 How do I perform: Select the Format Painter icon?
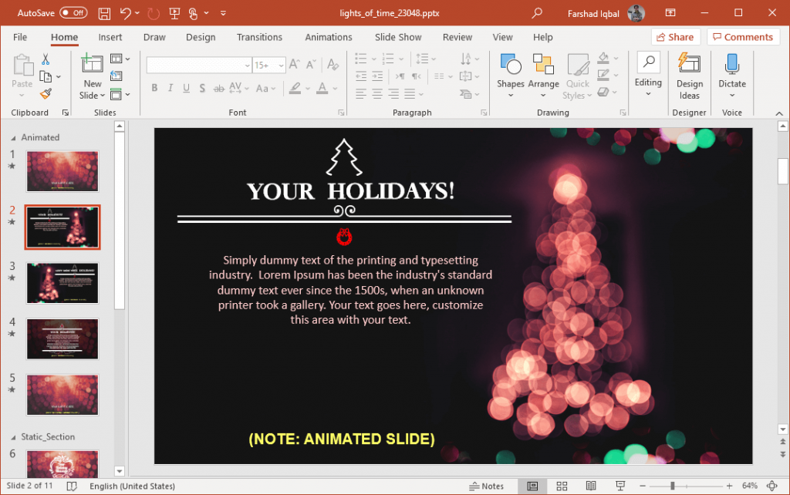click(45, 94)
